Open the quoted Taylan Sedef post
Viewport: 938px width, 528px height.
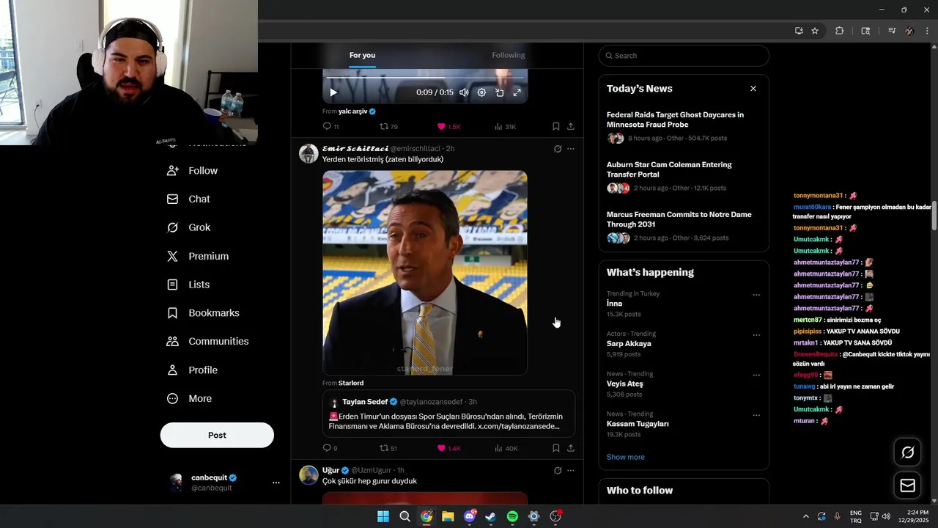(448, 414)
